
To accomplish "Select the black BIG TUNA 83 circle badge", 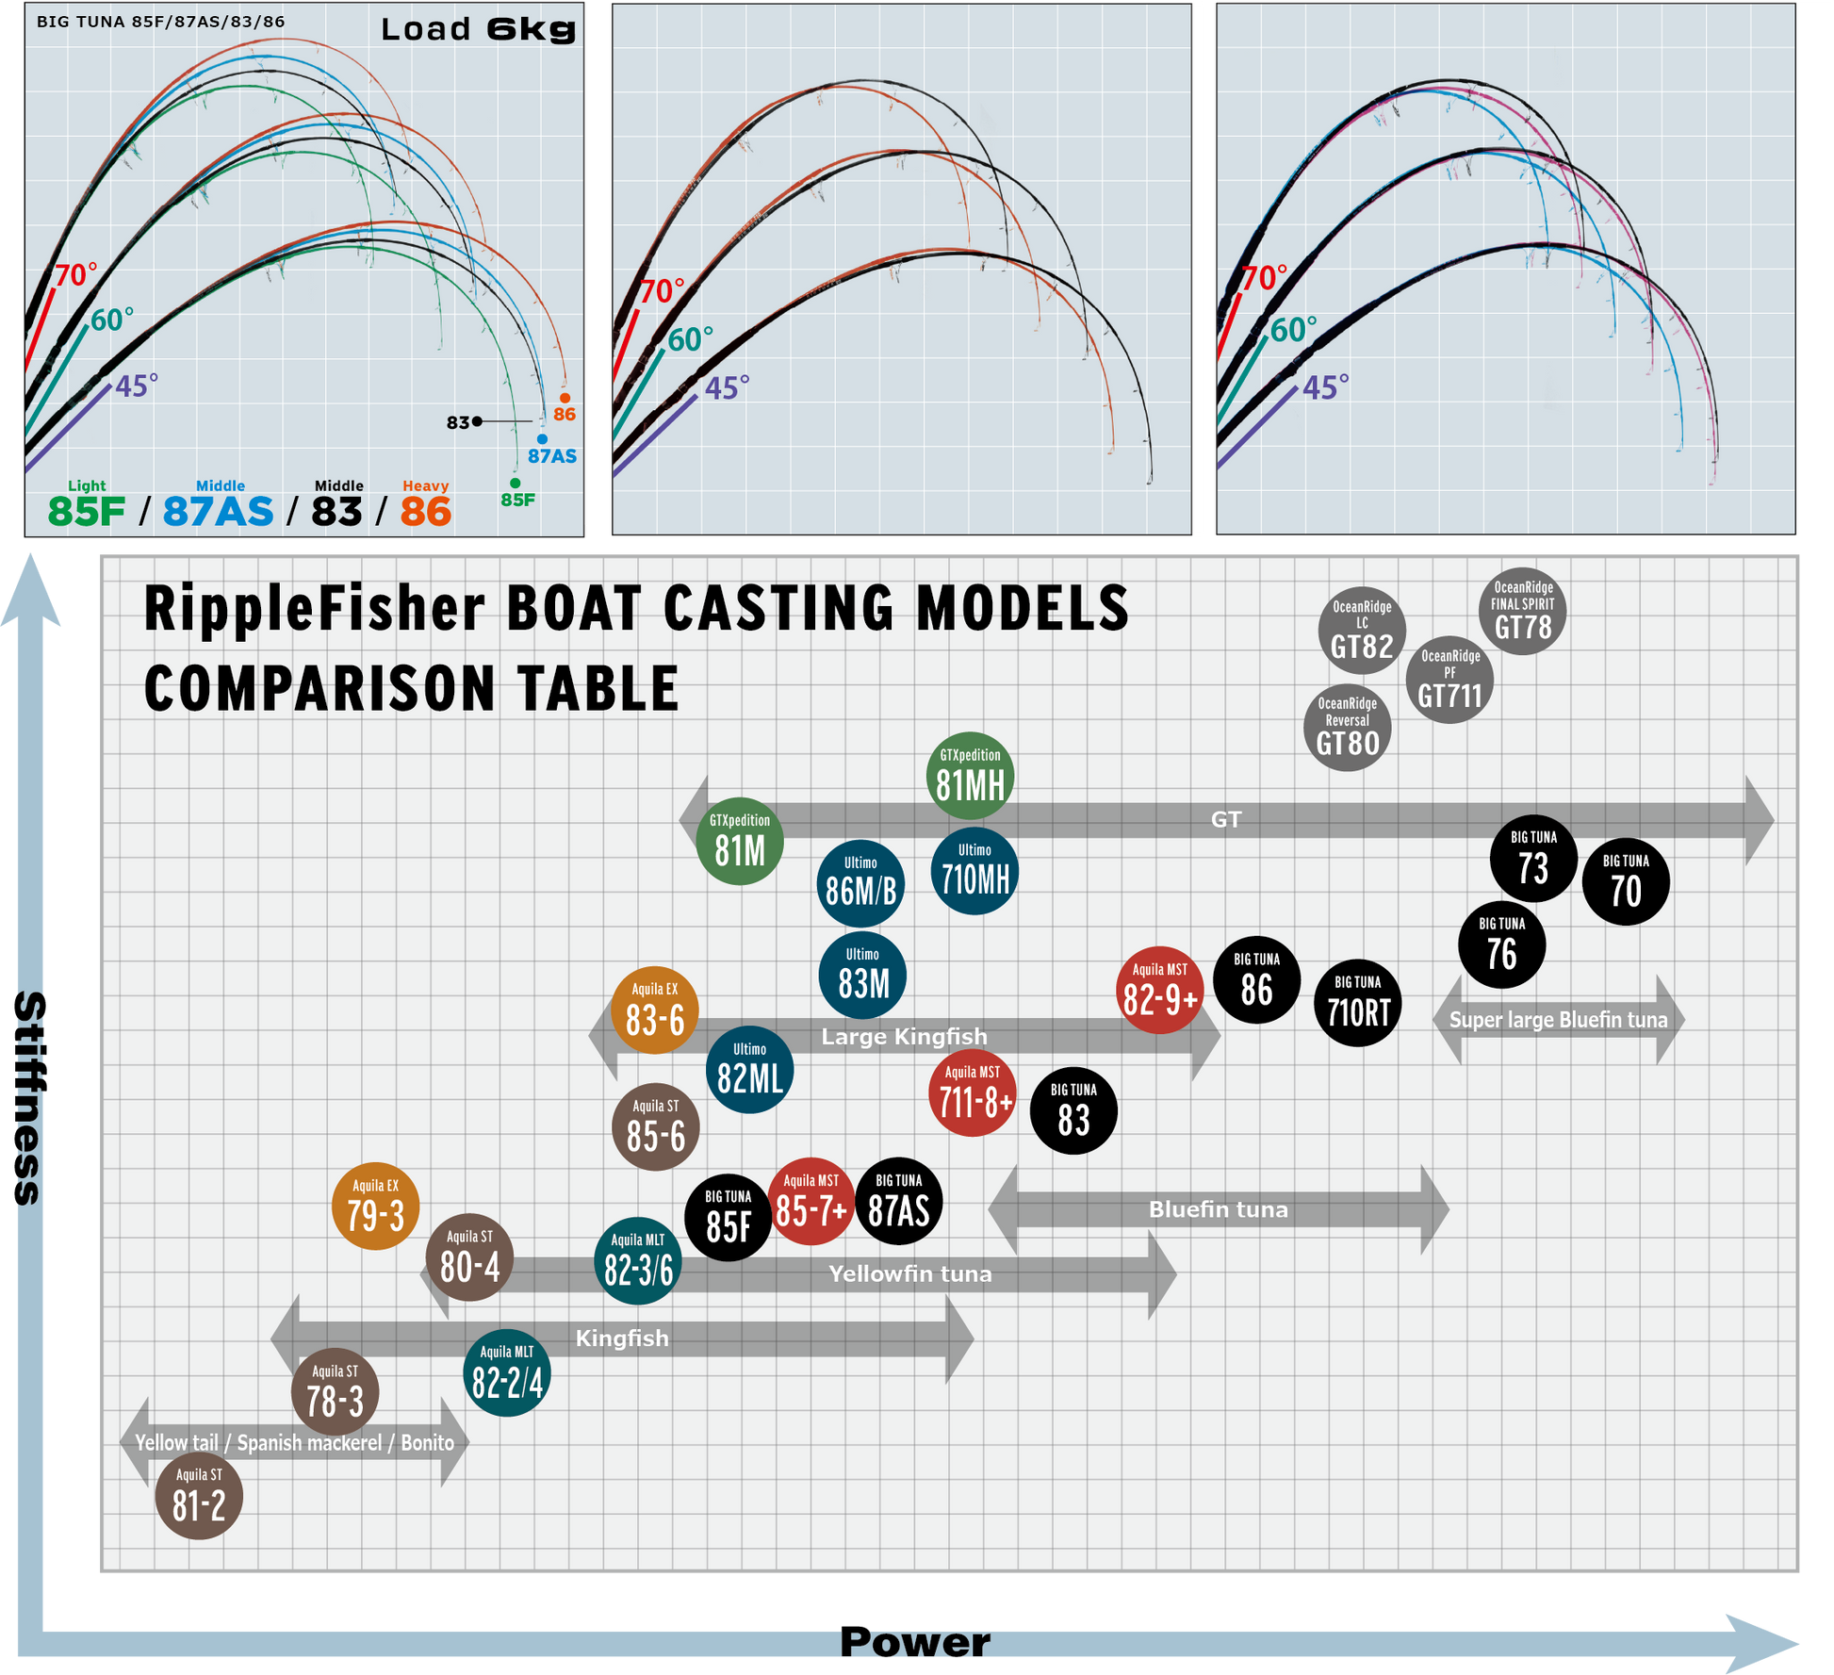I will click(1073, 1110).
